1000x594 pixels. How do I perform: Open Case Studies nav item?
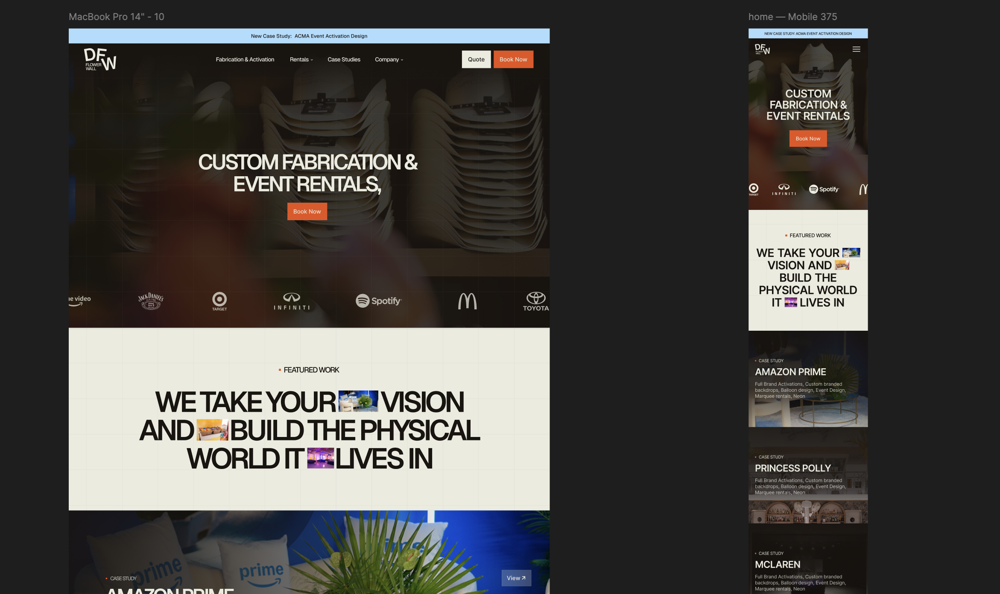point(344,59)
